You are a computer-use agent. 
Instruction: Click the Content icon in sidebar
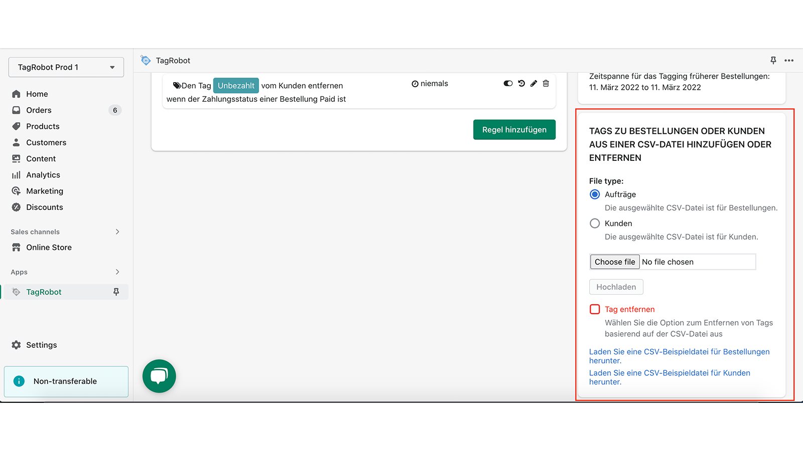[16, 159]
